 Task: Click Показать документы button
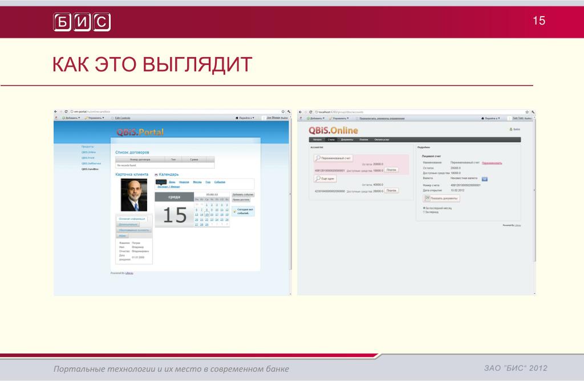(441, 198)
